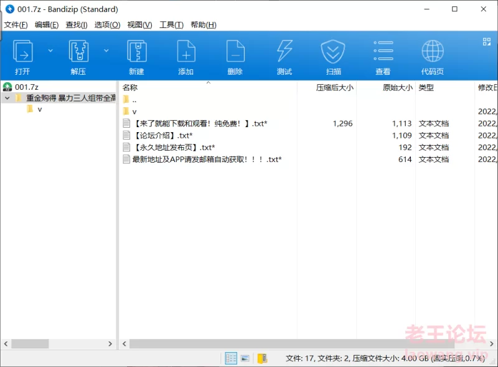The width and height of the screenshot is (498, 367).
Task: Open the 文件(F) menu
Action: [x=16, y=25]
